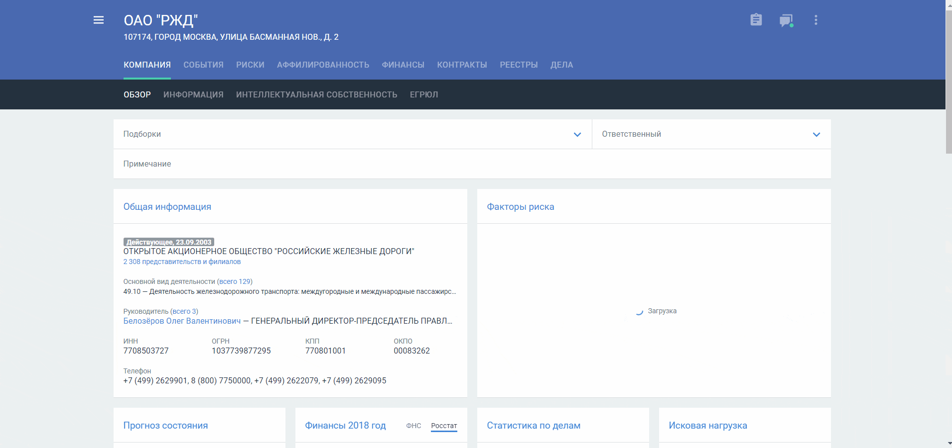The width and height of the screenshot is (952, 448).
Task: Click the 49.10 main activity description
Action: [290, 291]
